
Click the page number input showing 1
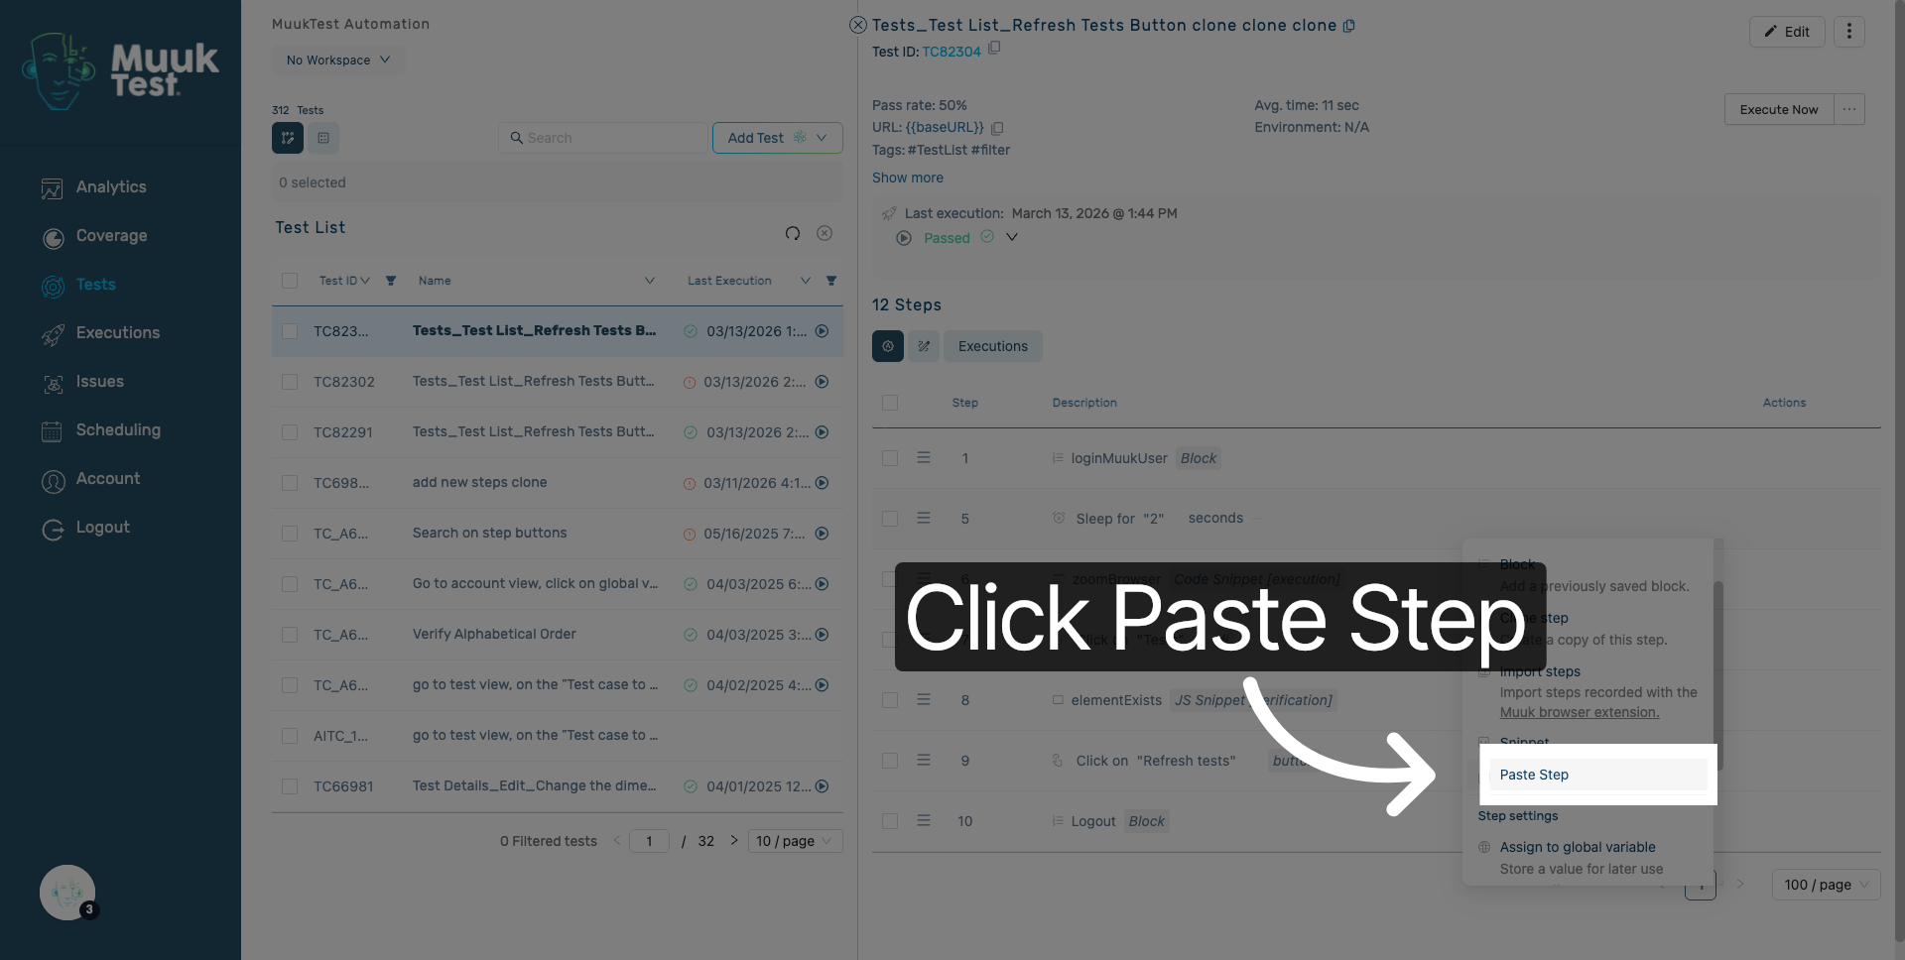[x=649, y=841]
